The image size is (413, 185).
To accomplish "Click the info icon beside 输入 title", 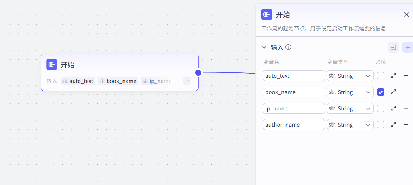I will [x=288, y=47].
